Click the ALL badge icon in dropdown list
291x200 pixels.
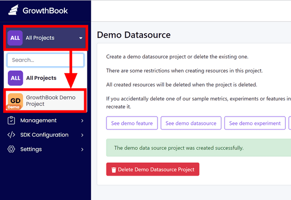[16, 78]
